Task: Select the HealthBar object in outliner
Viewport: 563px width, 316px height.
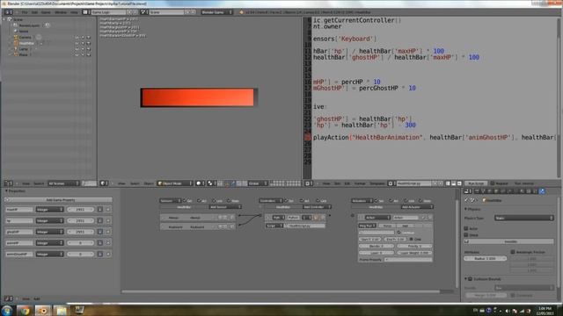Action: click(x=26, y=43)
